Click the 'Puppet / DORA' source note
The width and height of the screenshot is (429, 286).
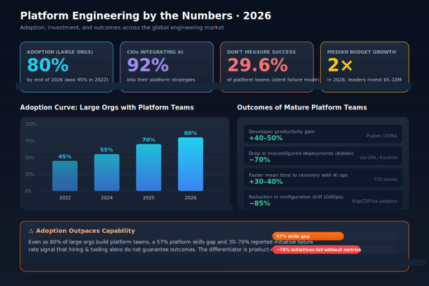[382, 136]
